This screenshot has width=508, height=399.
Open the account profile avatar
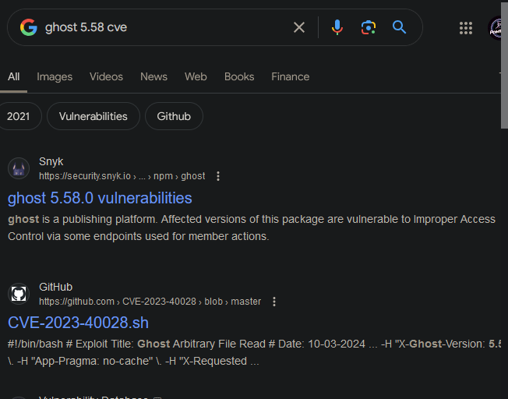point(496,28)
